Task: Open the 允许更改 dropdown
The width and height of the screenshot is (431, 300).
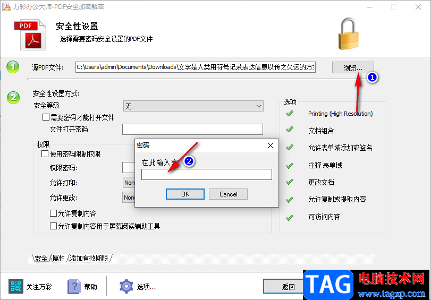Action: click(129, 198)
